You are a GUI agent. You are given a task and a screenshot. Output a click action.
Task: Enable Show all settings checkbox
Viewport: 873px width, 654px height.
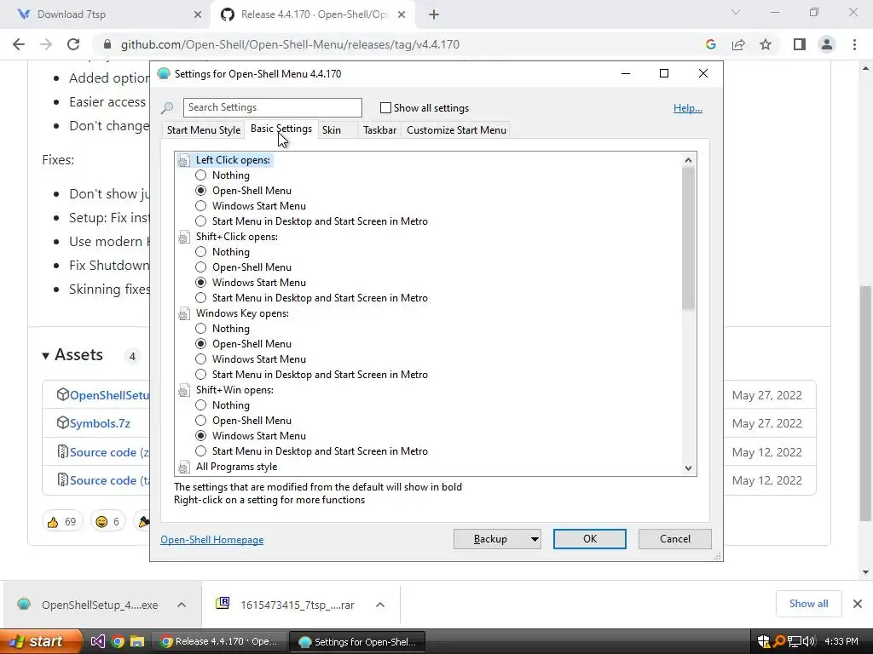(x=385, y=108)
